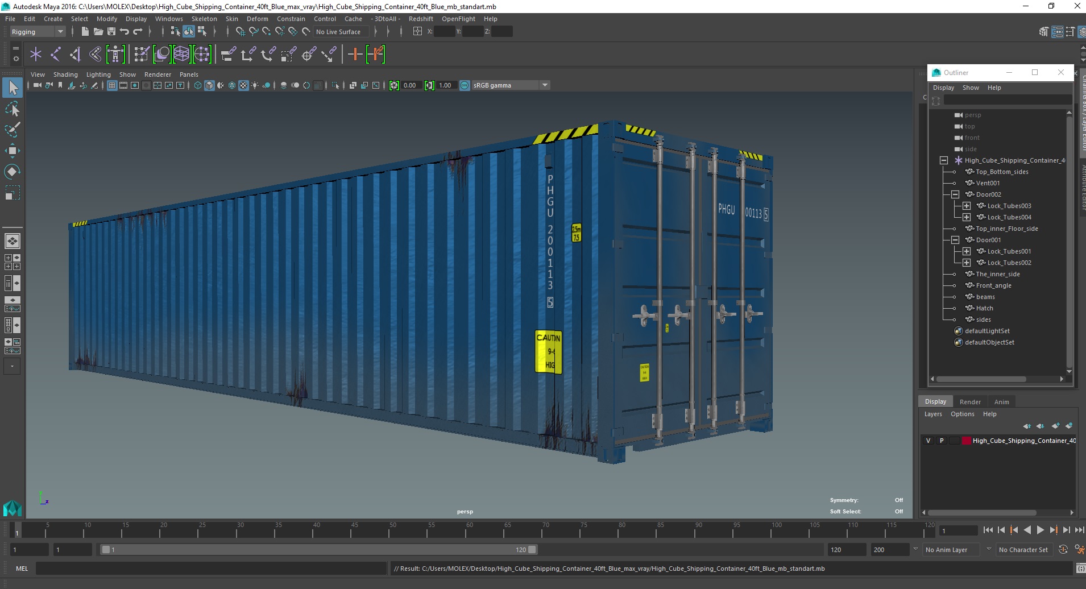Collapse the Door001 node in Outliner

coord(955,240)
